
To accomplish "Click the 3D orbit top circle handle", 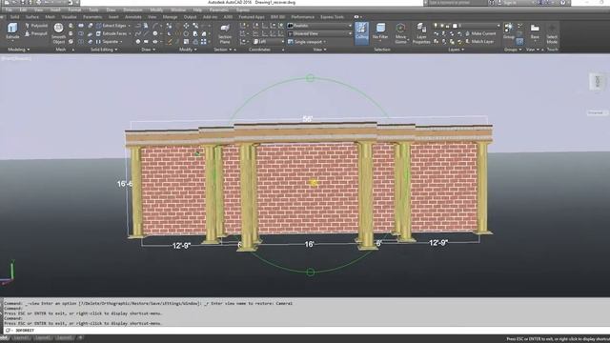I will tap(310, 78).
